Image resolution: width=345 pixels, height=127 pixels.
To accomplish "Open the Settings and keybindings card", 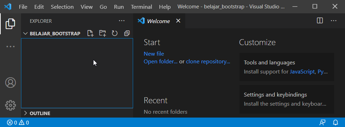I will coord(287,99).
